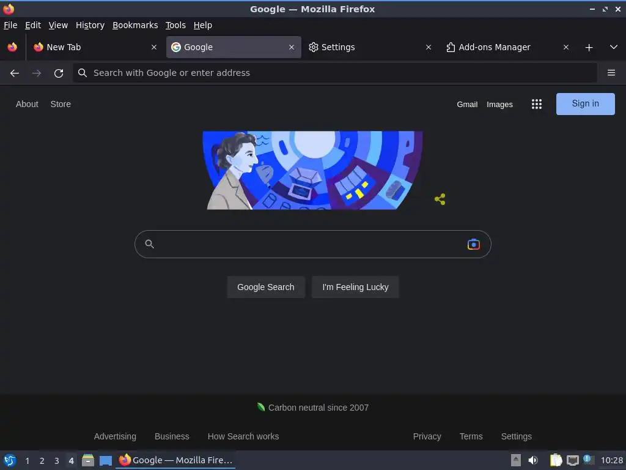Close the New Tab tab
This screenshot has width=626, height=470.
(x=153, y=47)
